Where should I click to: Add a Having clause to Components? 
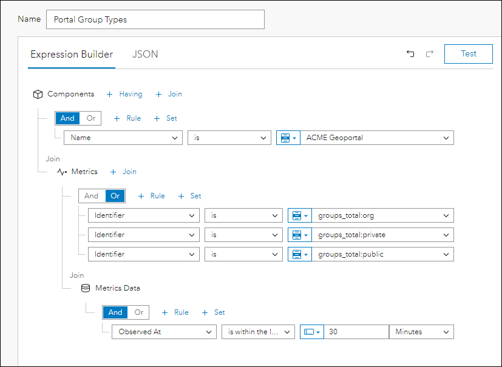click(x=124, y=94)
